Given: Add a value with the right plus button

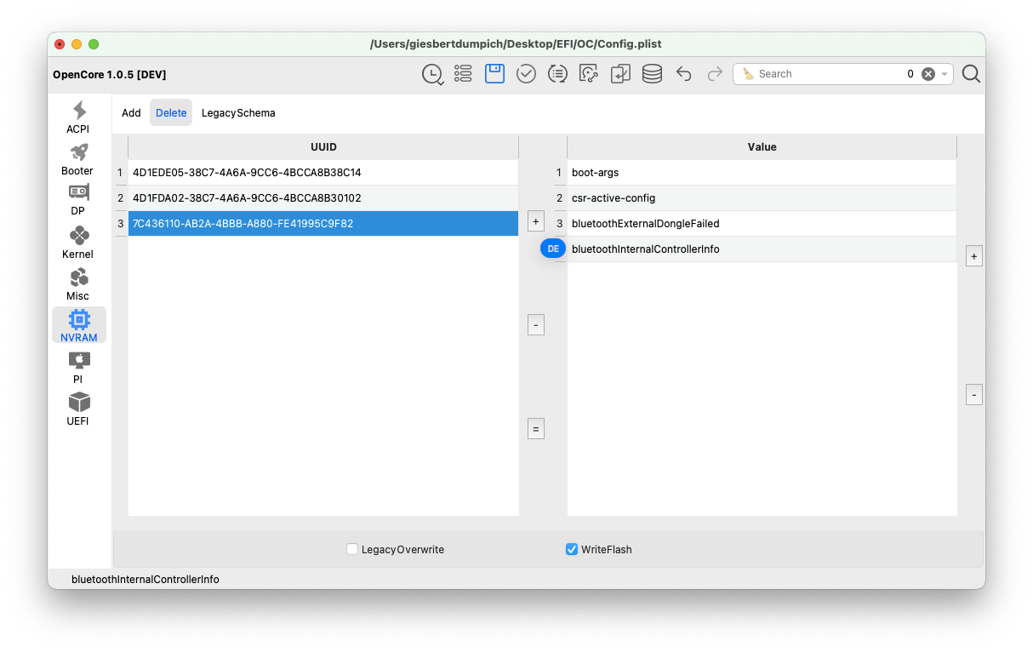Looking at the screenshot, I should (974, 256).
